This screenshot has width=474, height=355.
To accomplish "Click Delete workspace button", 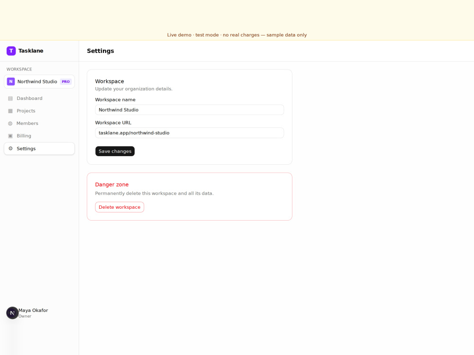I will [x=119, y=207].
